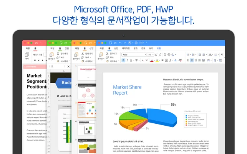Image resolution: width=247 pixels, height=154 pixels.
Task: Go to first page in red PDF window
Action: (x=35, y=61)
